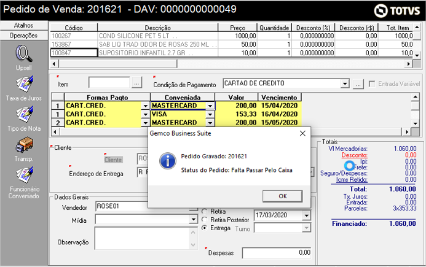Screen dimensions: 426x267
Task: Select item code cell 100267
Action: click(x=74, y=36)
